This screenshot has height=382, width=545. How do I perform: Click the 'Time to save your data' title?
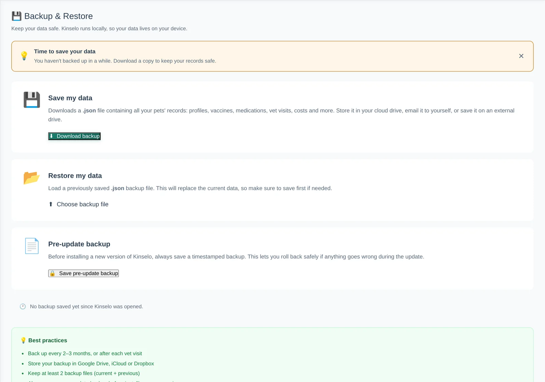point(65,51)
